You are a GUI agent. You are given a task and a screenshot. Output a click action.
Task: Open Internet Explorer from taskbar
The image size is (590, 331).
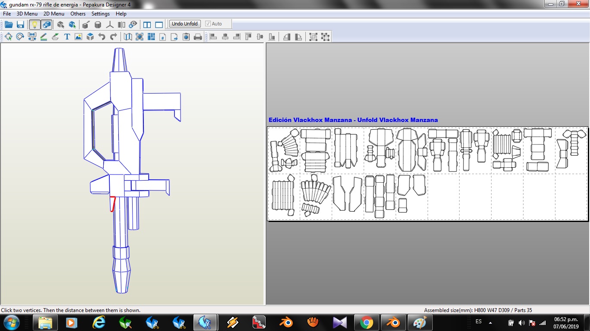click(99, 322)
